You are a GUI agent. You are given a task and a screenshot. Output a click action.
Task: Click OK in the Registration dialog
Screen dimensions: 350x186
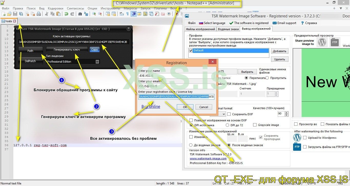[x=185, y=107]
